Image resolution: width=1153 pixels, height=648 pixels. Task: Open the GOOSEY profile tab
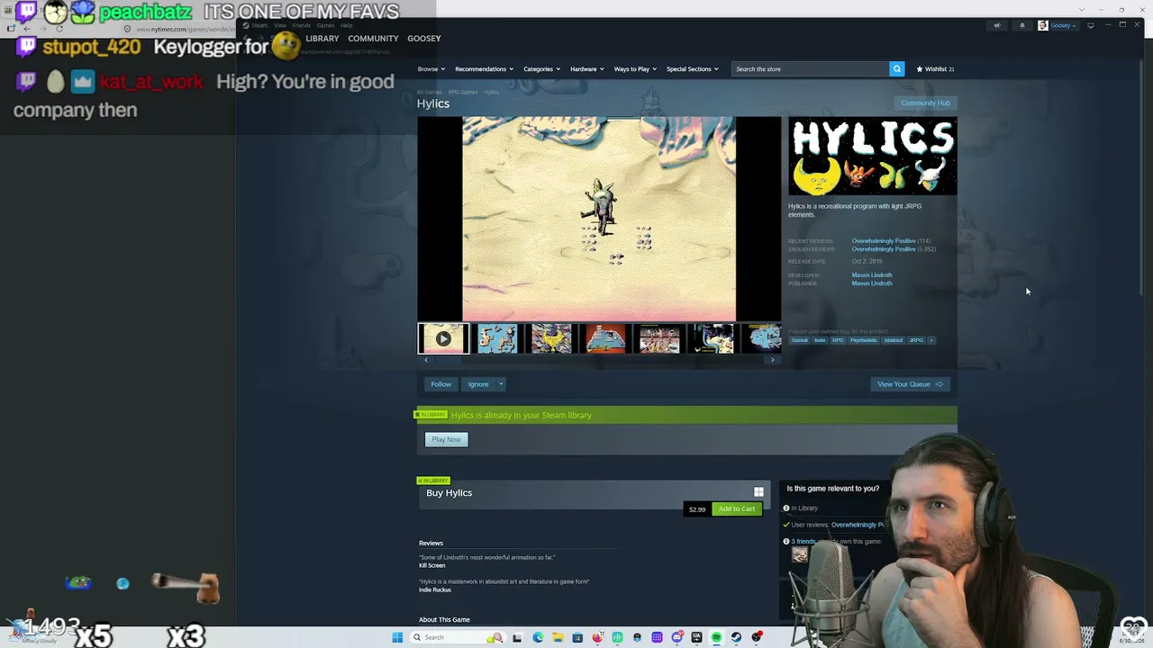click(424, 39)
